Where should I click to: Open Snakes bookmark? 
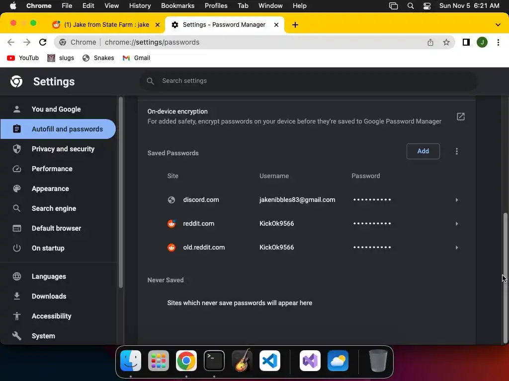tap(98, 58)
